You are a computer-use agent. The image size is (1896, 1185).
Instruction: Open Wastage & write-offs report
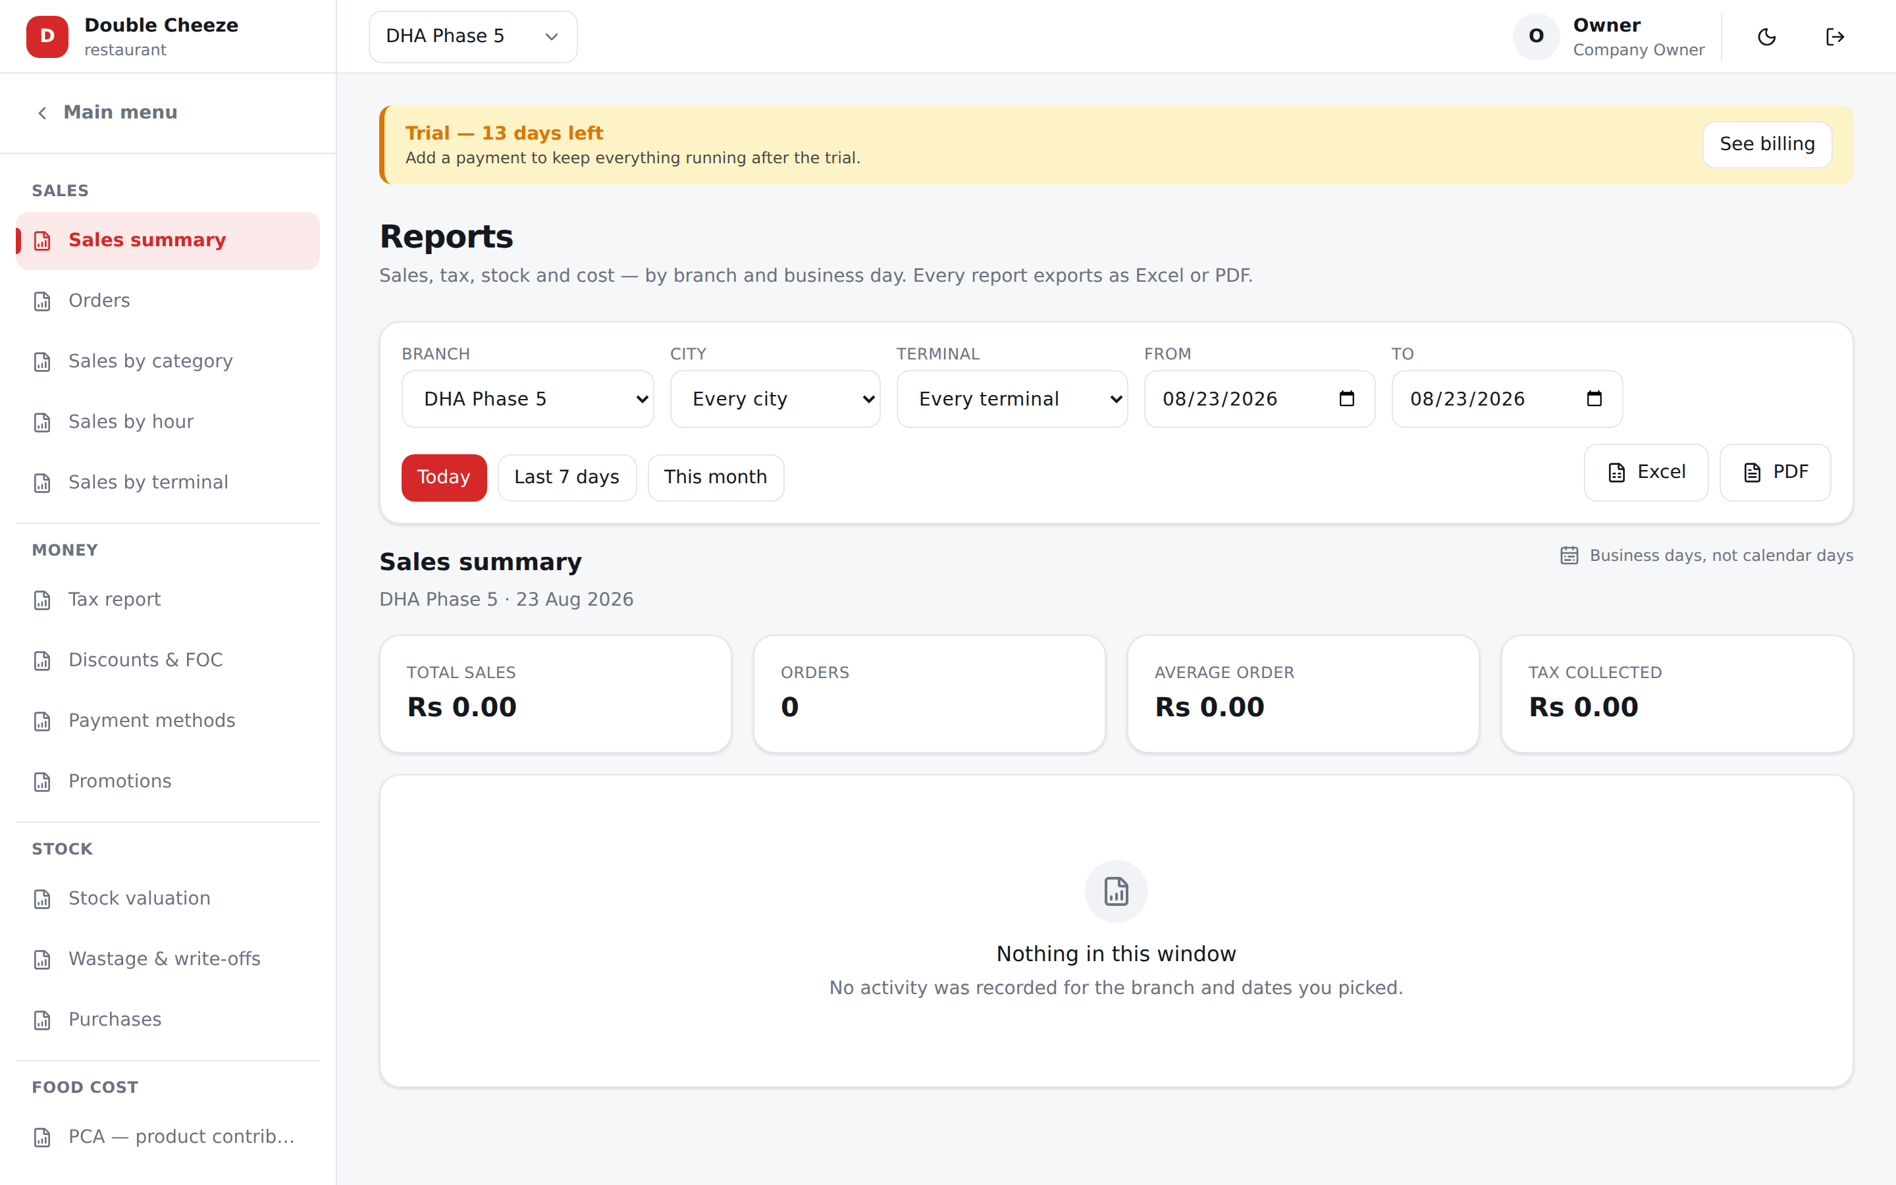tap(168, 959)
